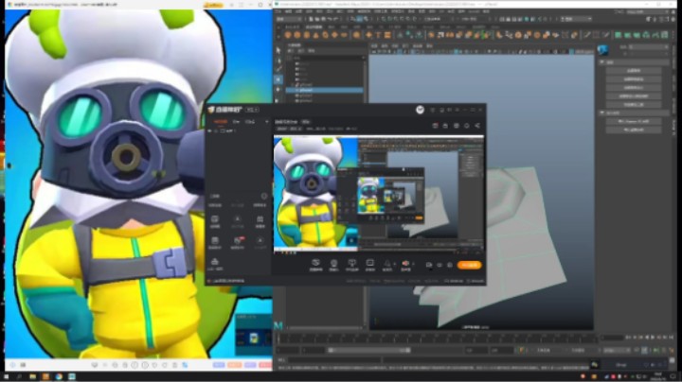Create a polygon cylinder from Maya's shelf
Screen dimensions: 682x382
pos(307,35)
